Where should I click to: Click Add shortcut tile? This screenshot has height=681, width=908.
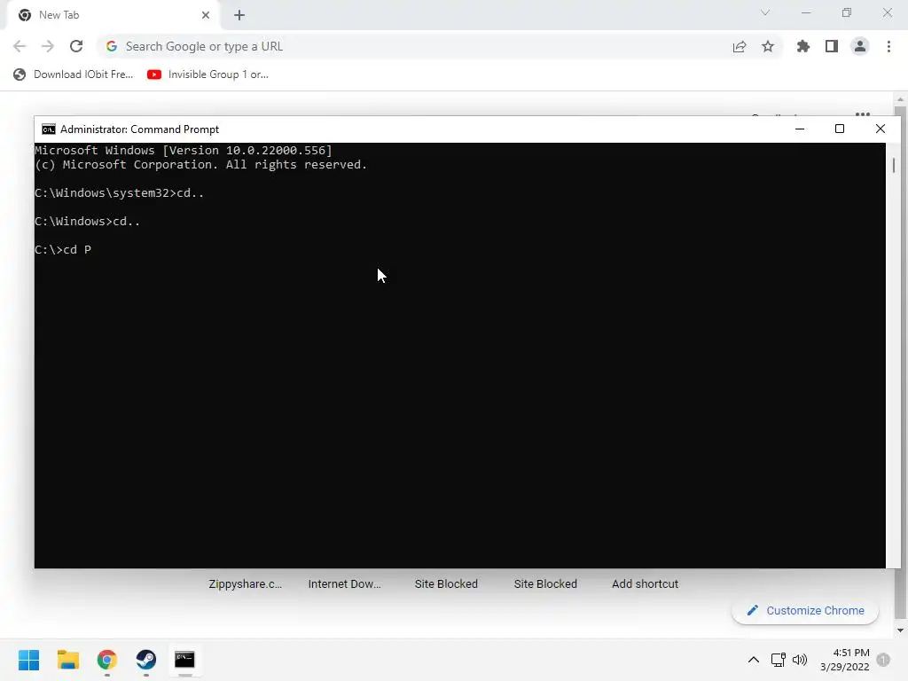point(646,583)
